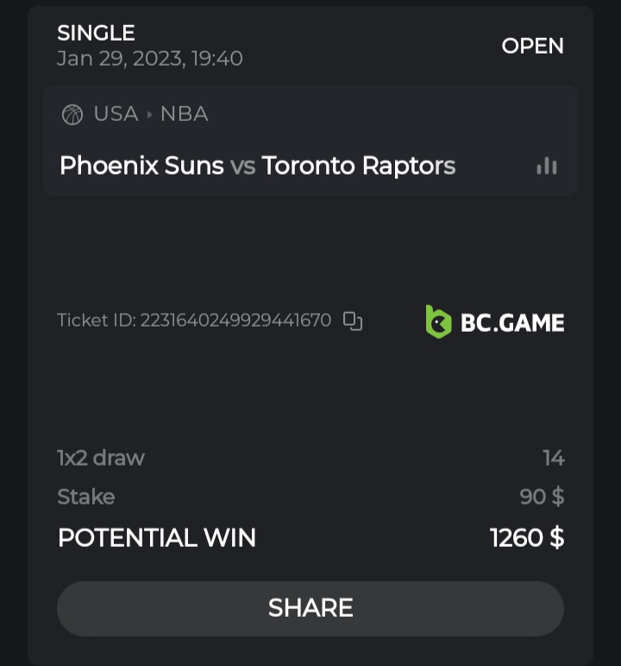Open the NBA league link
This screenshot has height=666, width=621.
185,114
